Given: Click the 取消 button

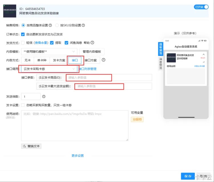Looking at the screenshot, I should click(x=203, y=176).
